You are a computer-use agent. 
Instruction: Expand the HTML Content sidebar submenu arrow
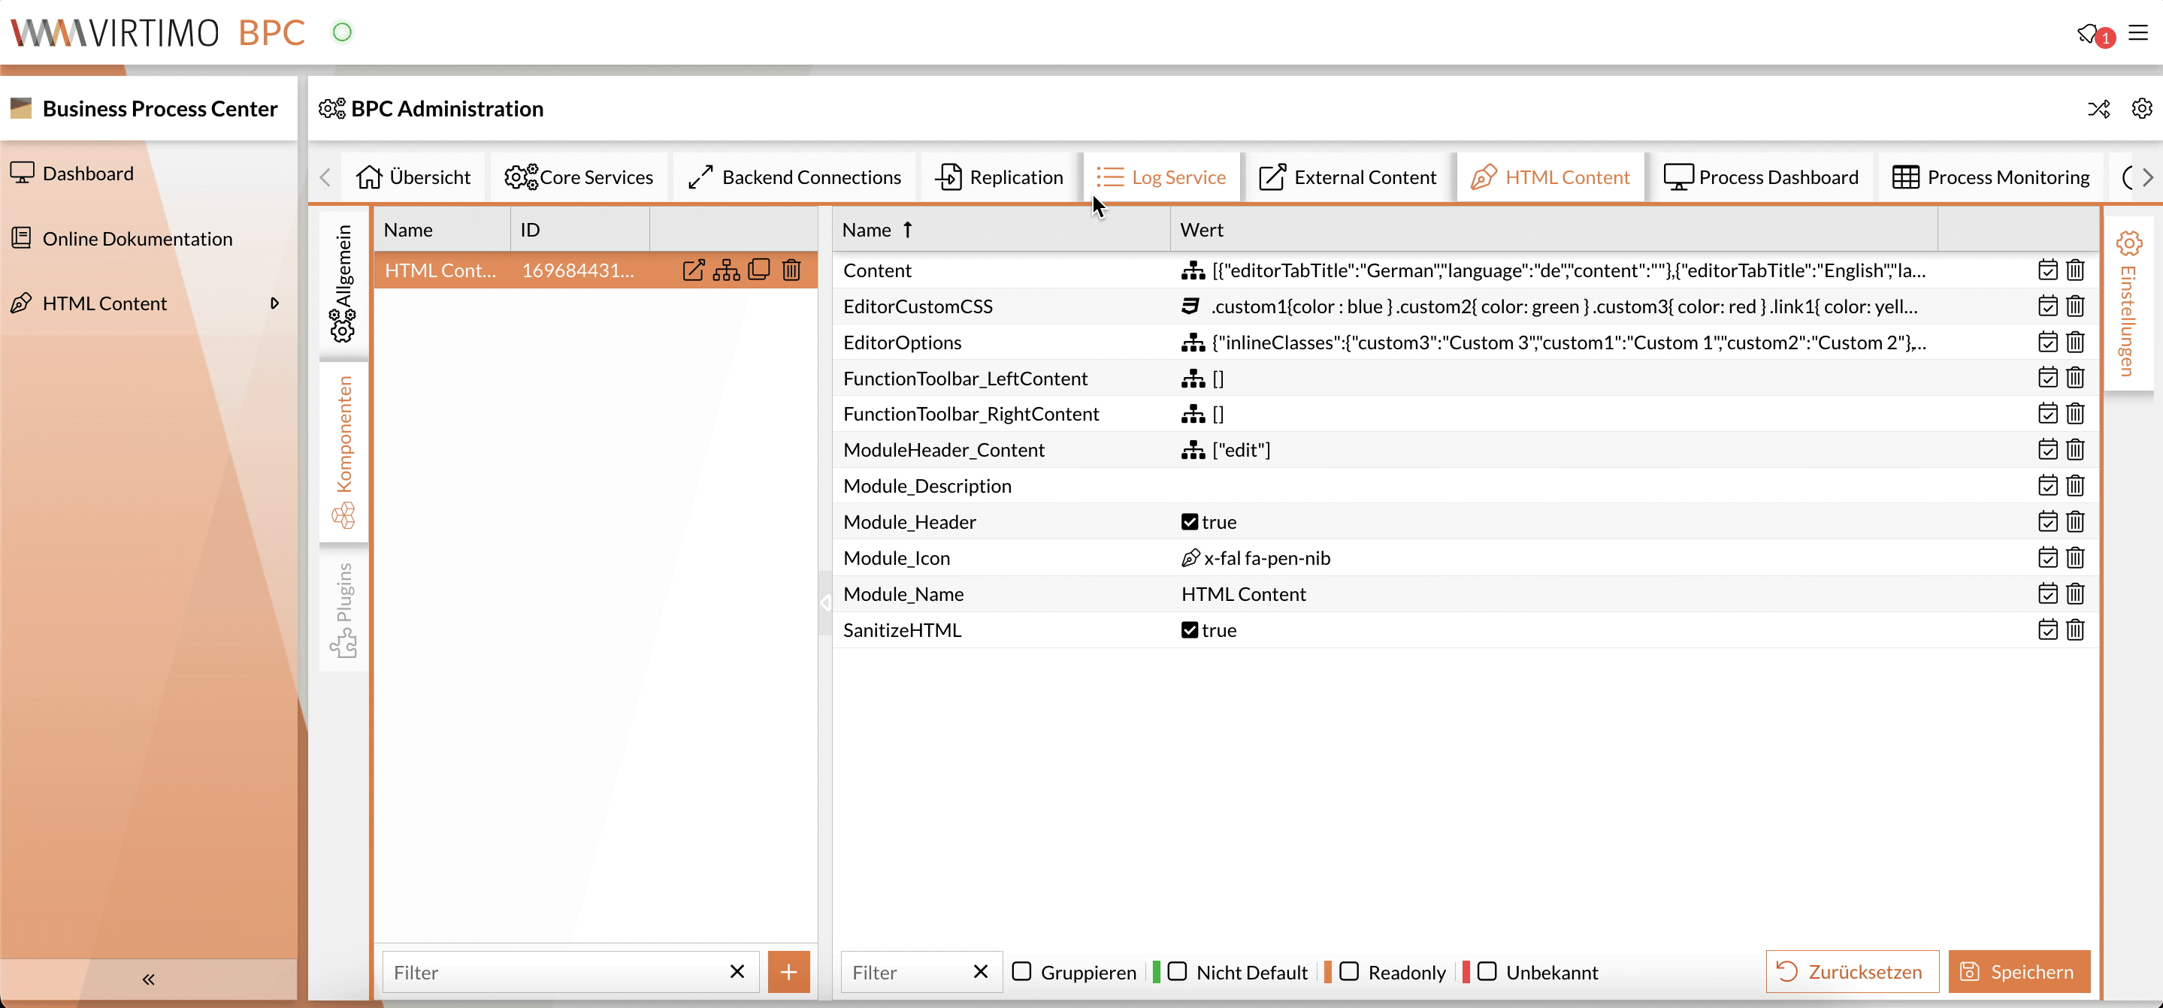pos(274,303)
